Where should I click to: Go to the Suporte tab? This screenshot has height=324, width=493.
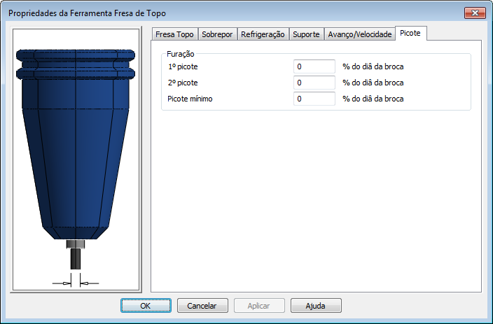click(x=306, y=34)
